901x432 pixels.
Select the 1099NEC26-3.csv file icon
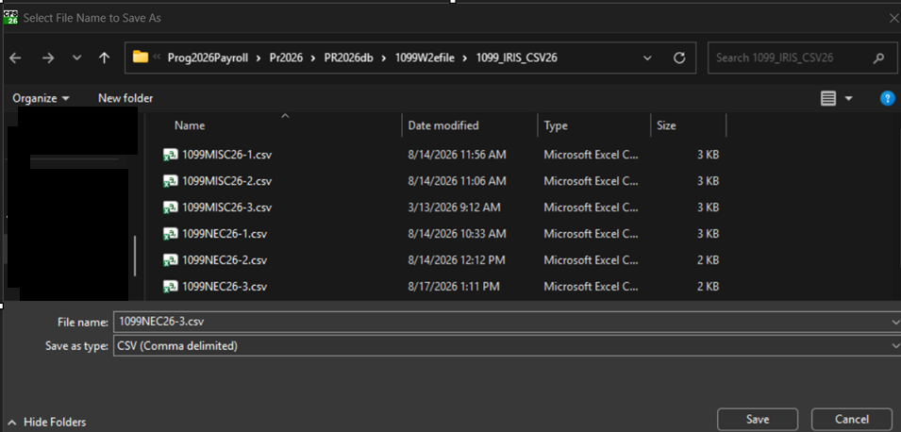tap(170, 286)
